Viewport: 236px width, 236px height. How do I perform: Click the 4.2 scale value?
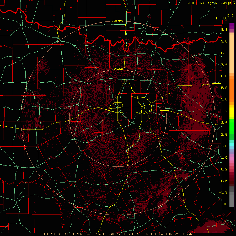click(x=224, y=111)
